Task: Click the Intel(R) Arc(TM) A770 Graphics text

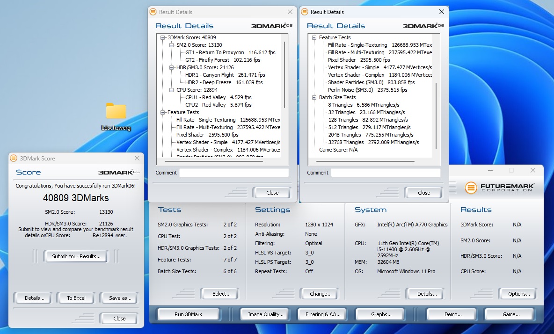Action: (x=412, y=225)
